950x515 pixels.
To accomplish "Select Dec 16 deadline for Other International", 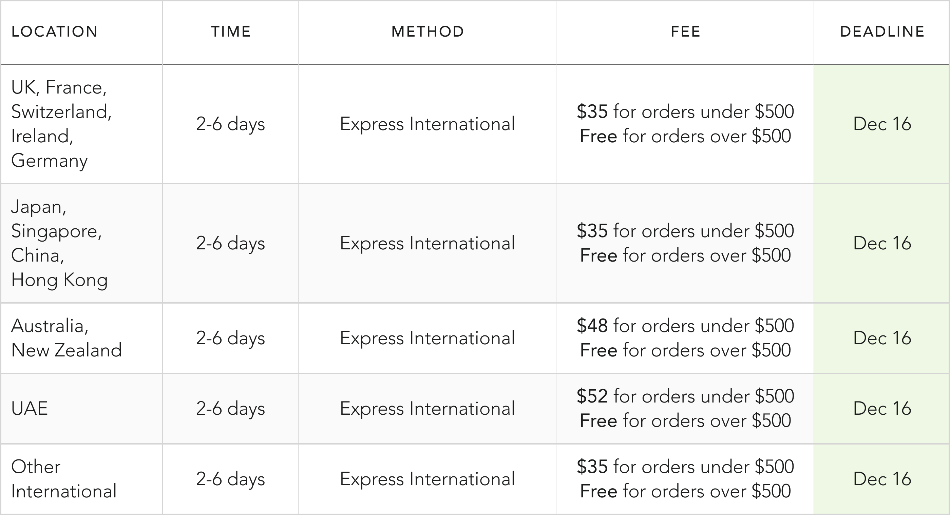I will click(x=882, y=479).
